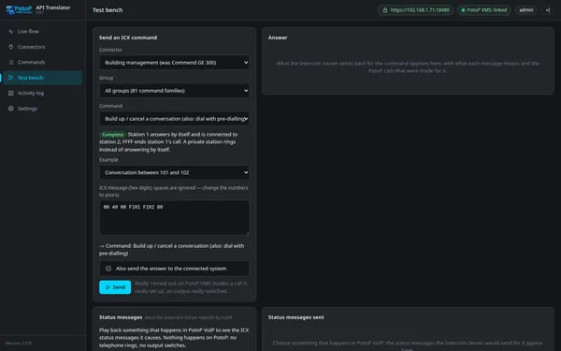Screen dimensions: 561x351
Task: Click into the ICX message hex field
Action: (174, 217)
